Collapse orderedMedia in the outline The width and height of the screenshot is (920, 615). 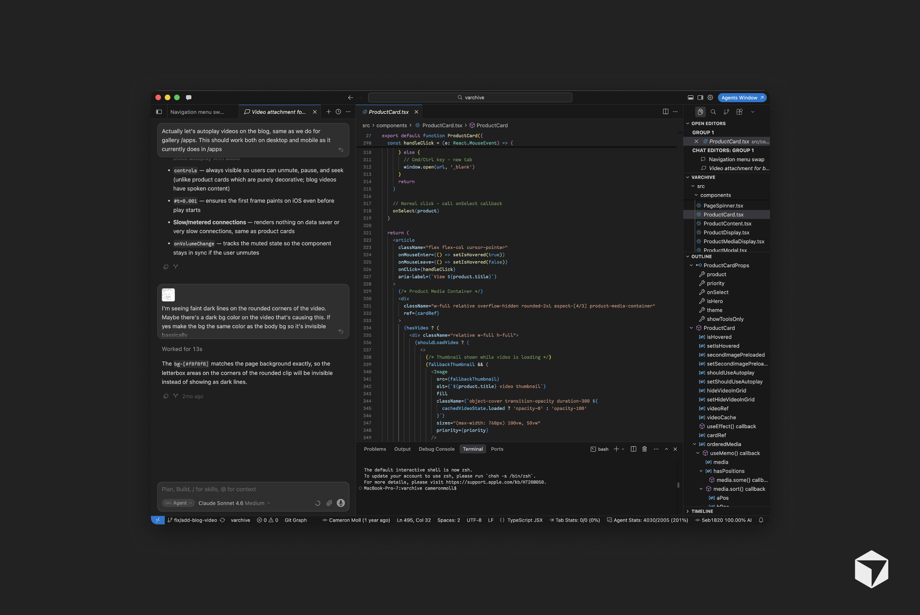click(694, 444)
